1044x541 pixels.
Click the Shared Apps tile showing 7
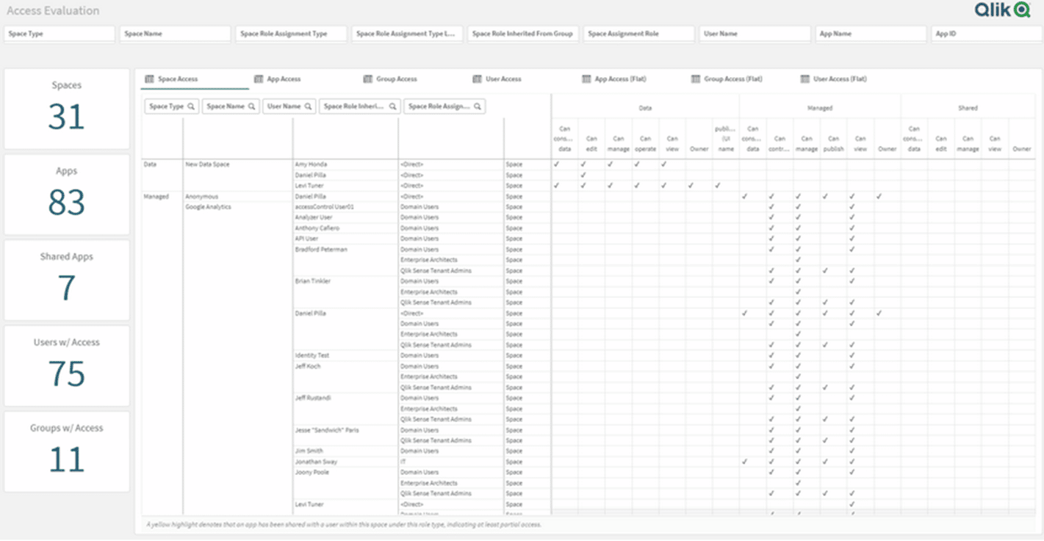67,280
